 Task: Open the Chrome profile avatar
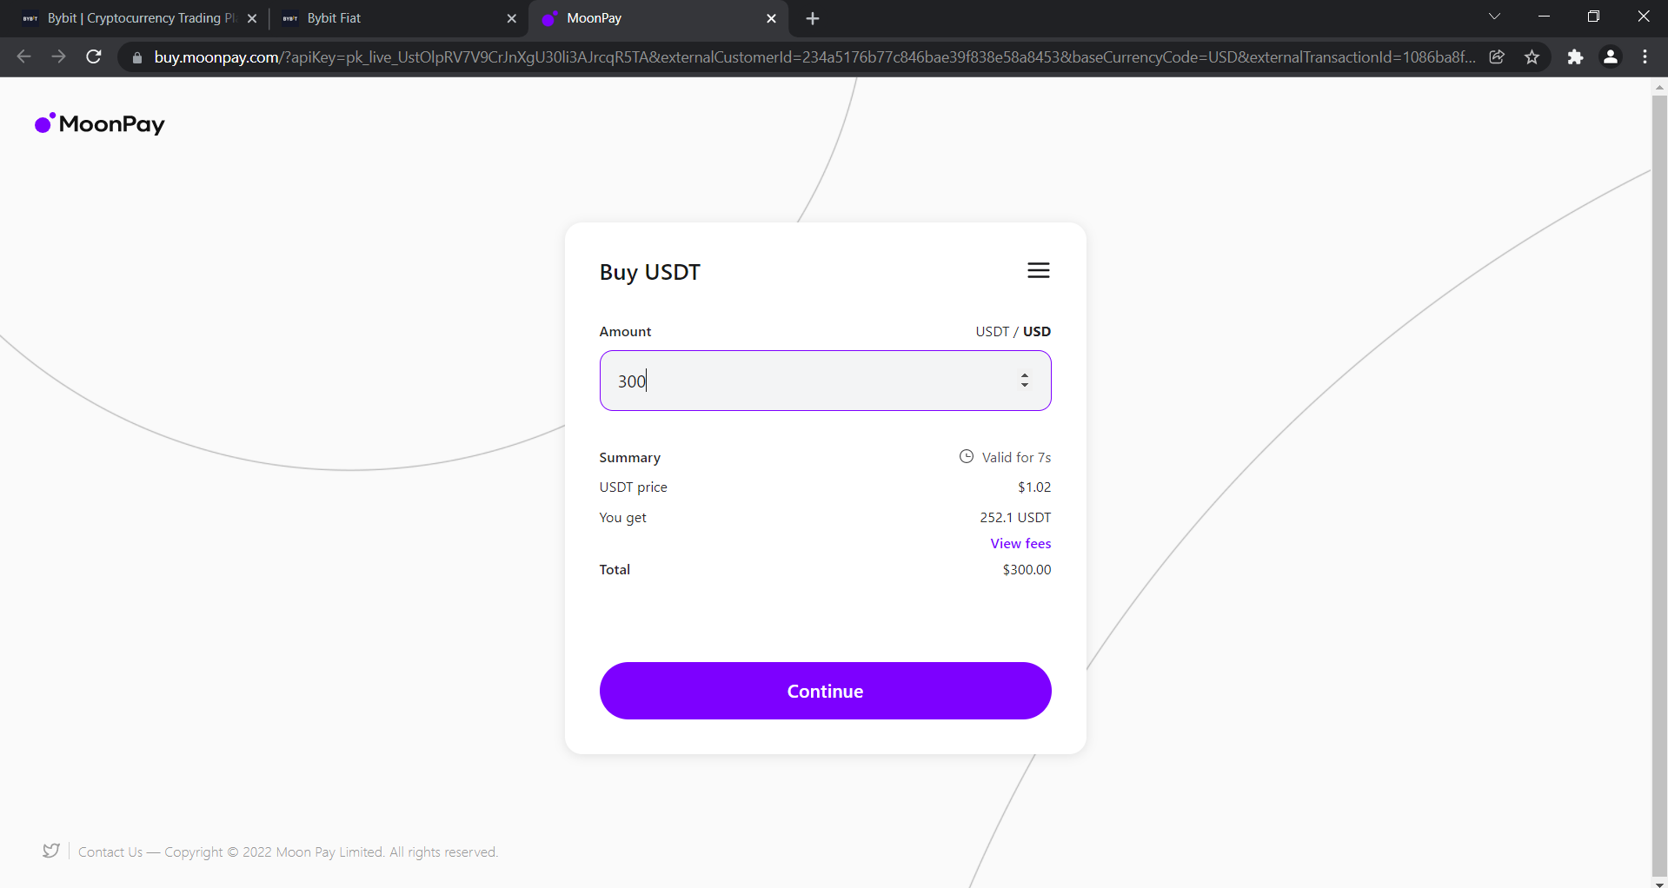coord(1610,57)
